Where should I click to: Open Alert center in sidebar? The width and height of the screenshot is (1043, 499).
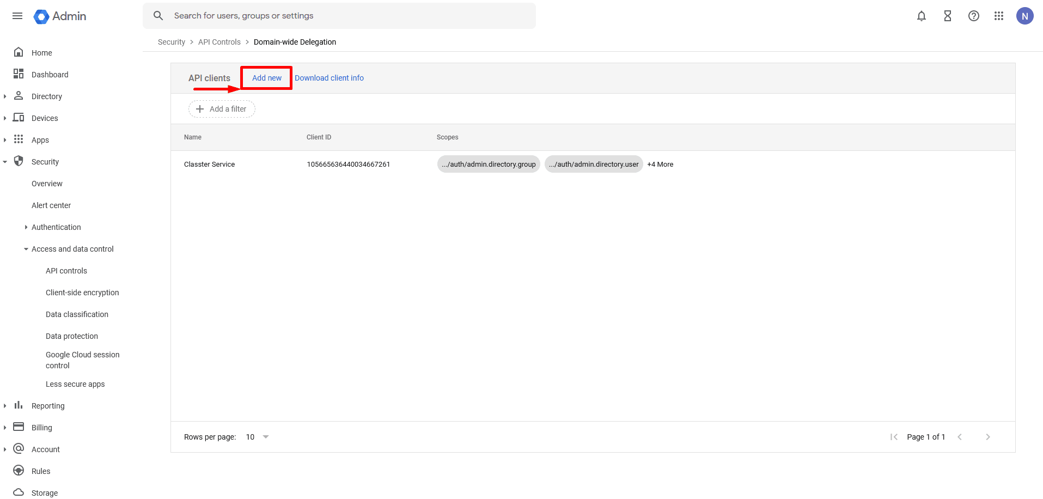(51, 205)
